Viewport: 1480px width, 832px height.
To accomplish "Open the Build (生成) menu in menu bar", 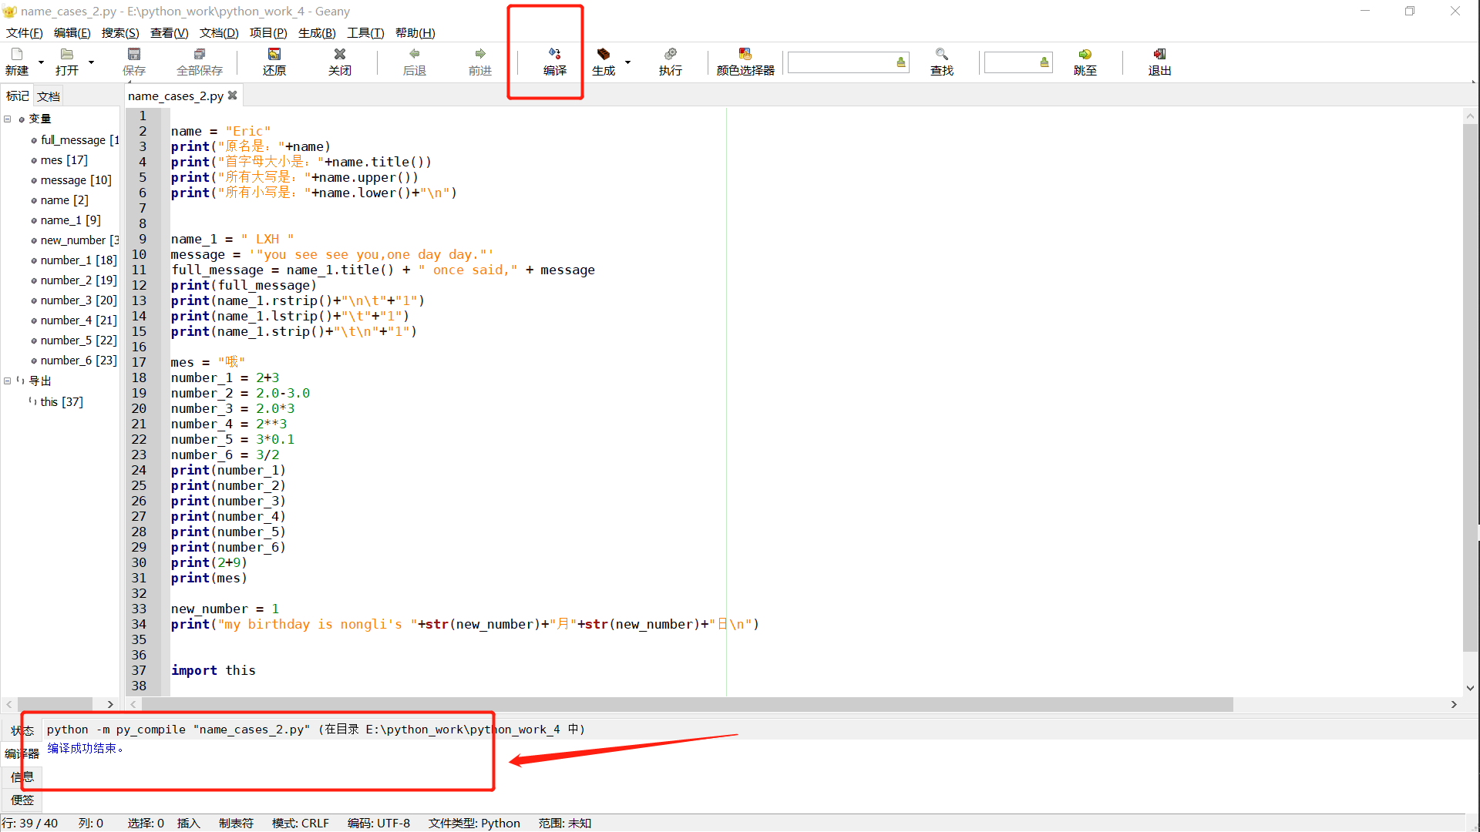I will (x=316, y=32).
